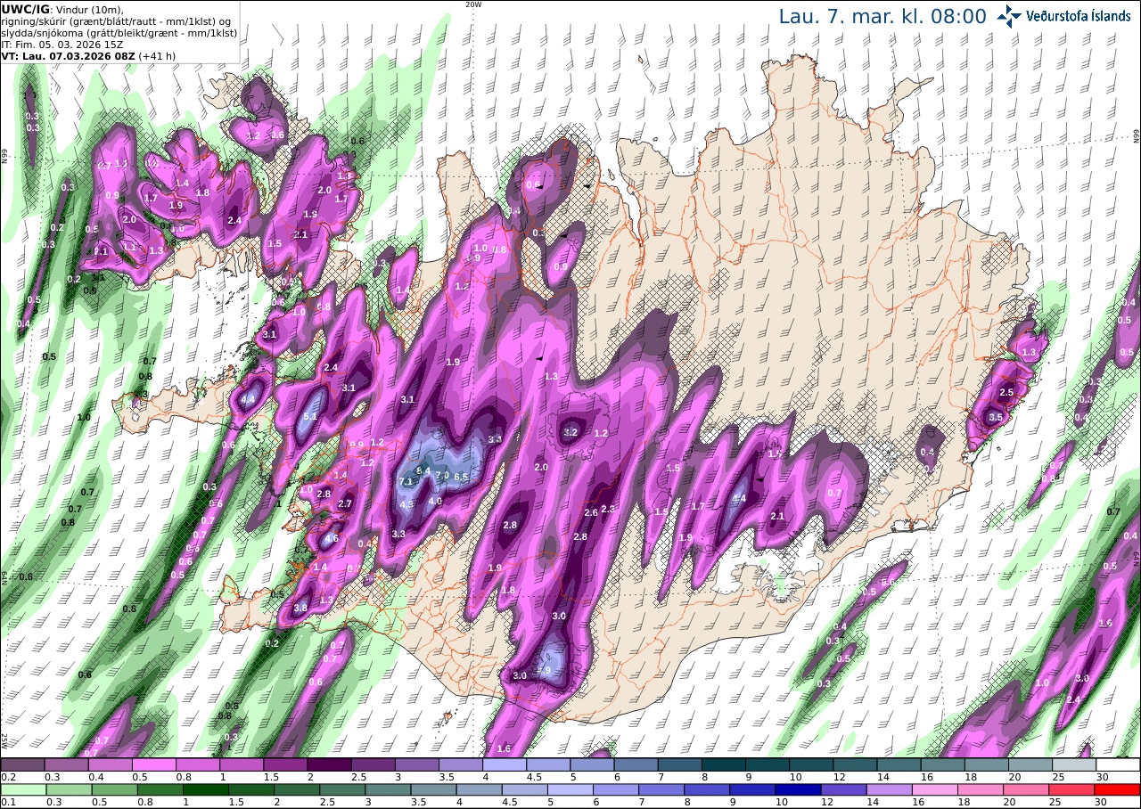Click the 4.6 precipitation value on the map
1141x809 pixels.
332,539
